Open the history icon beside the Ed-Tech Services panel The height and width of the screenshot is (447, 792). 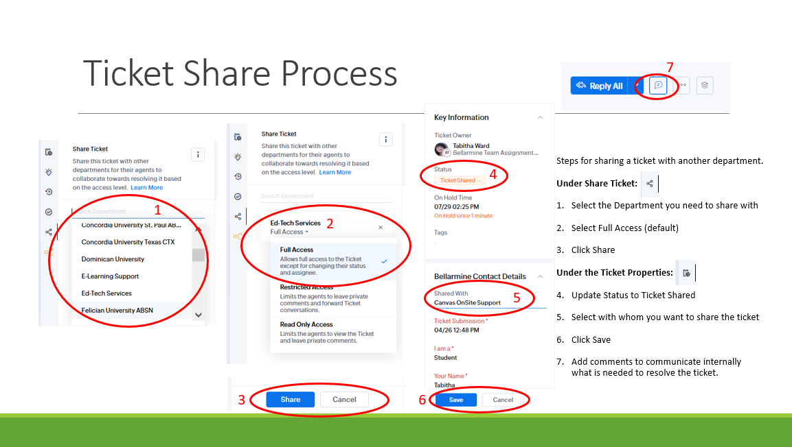coord(238,176)
